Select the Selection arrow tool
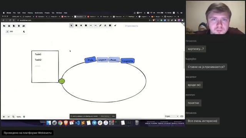This screenshot has width=246, height=138. (x=71, y=25)
